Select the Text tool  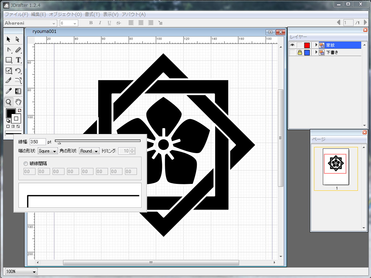point(18,60)
